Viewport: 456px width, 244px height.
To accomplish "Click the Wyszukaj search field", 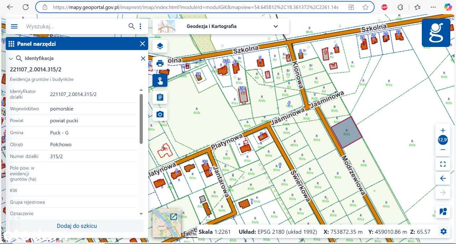I will tap(75, 26).
